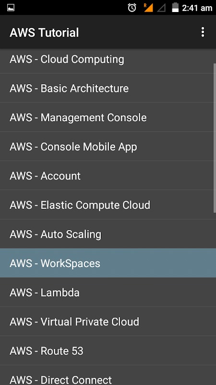The image size is (216, 385).
Task: Open the three-dot overflow menu
Action: pos(203,32)
